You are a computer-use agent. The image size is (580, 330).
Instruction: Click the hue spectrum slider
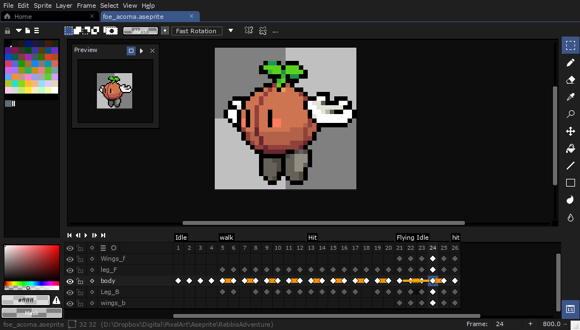[32, 283]
